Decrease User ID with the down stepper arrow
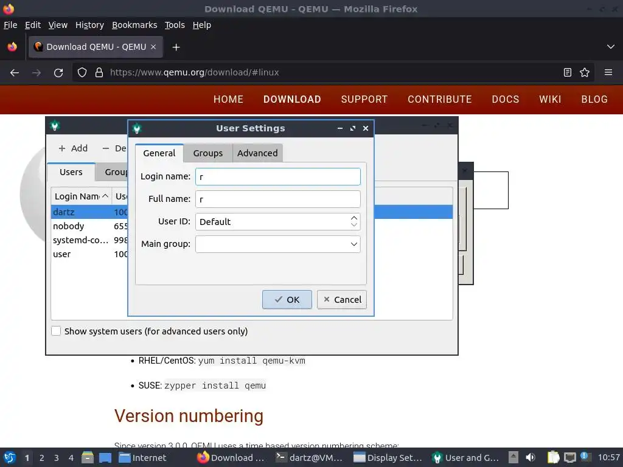This screenshot has width=623, height=467. (x=354, y=225)
